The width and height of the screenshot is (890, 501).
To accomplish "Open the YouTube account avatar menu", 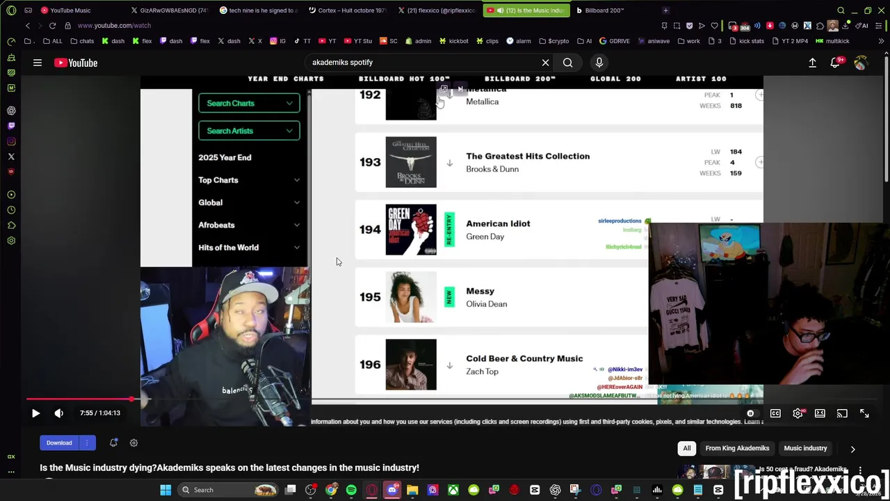I will coord(861,63).
